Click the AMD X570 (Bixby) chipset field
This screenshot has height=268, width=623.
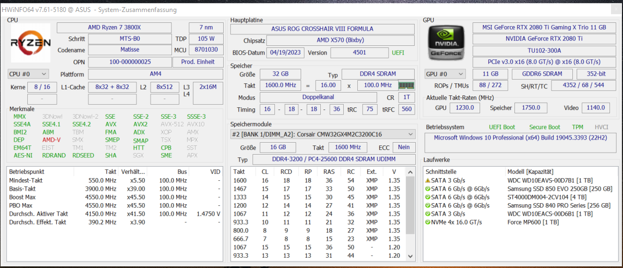click(340, 41)
